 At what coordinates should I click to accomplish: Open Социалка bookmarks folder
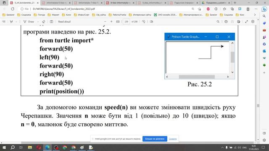(x=24, y=15)
